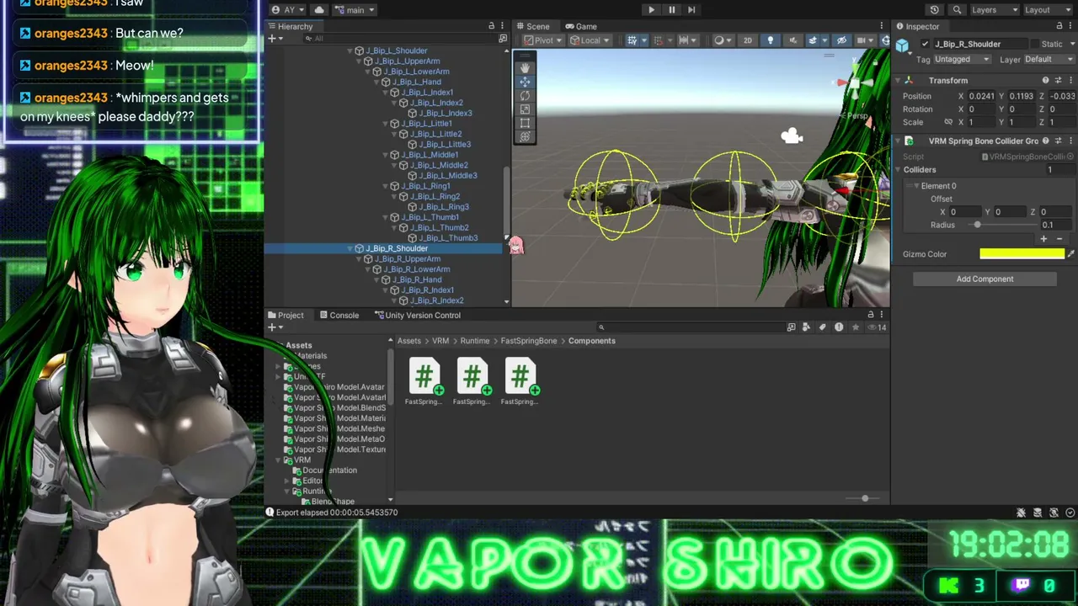Start Play mode with the Play button
Viewport: 1078px width, 606px height.
651,10
